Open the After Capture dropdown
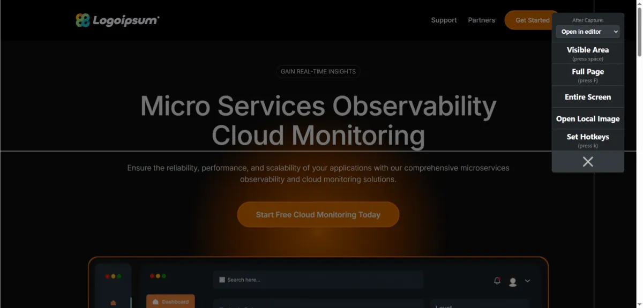The image size is (643, 308). point(588,32)
